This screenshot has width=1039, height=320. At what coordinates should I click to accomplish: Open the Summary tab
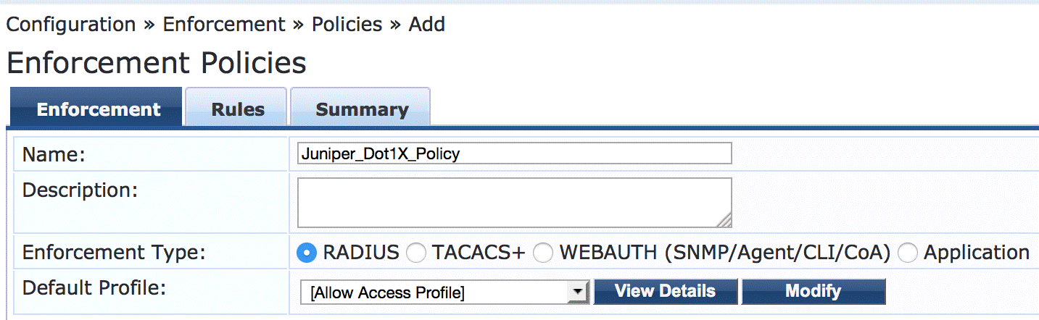[362, 109]
